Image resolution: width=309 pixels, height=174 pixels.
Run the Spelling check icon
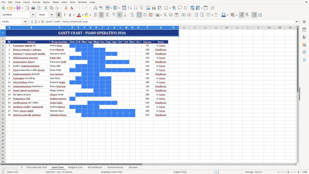(x=101, y=8)
